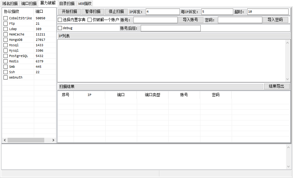Click port value 50050 for CobaltStrike
This screenshot has width=293, height=178.
pyautogui.click(x=40, y=18)
